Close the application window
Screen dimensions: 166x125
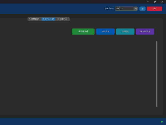pos(162,2)
